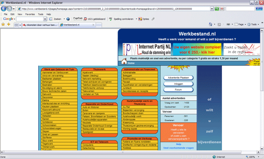Click the browser Back arrow button
264x159 pixels.
pyautogui.click(x=4, y=9)
